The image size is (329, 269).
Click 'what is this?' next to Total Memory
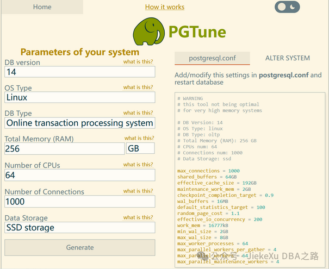pos(139,138)
